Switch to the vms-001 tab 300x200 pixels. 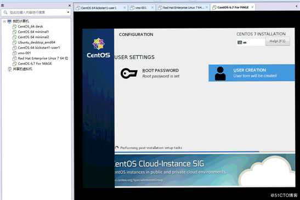click(x=141, y=8)
